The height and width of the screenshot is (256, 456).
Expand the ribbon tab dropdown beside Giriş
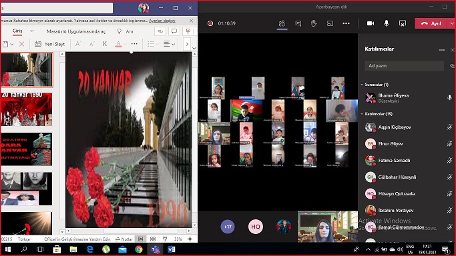tap(31, 31)
